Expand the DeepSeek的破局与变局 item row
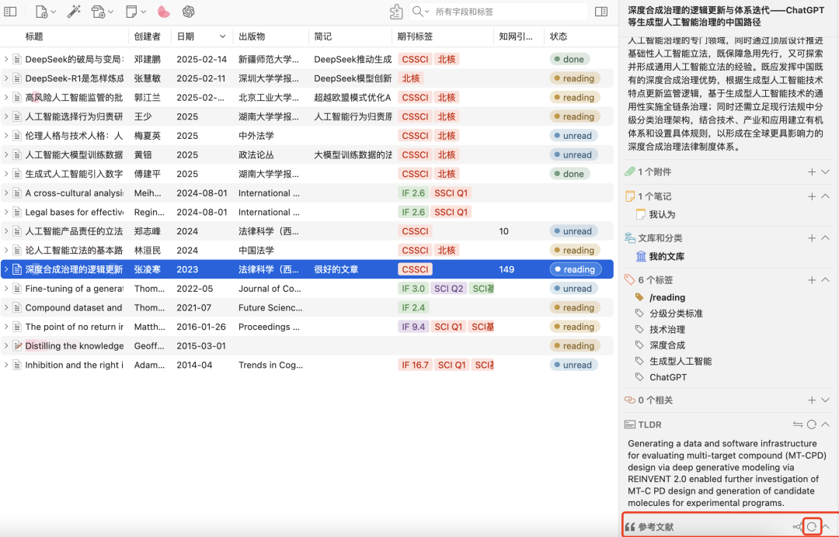The image size is (839, 537). click(6, 59)
